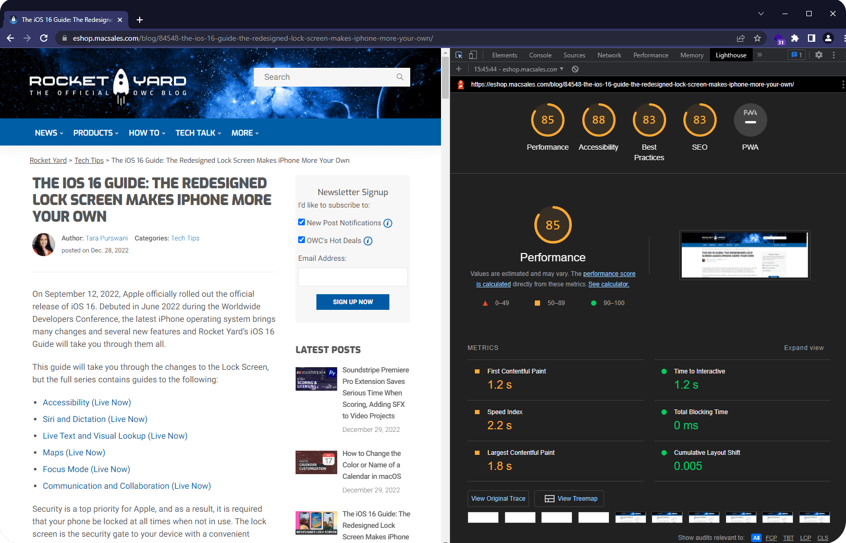Clear all Lighthouse reports icon
This screenshot has height=543, width=846.
tap(575, 69)
